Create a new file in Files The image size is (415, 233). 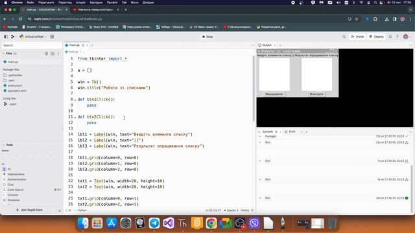(46, 53)
